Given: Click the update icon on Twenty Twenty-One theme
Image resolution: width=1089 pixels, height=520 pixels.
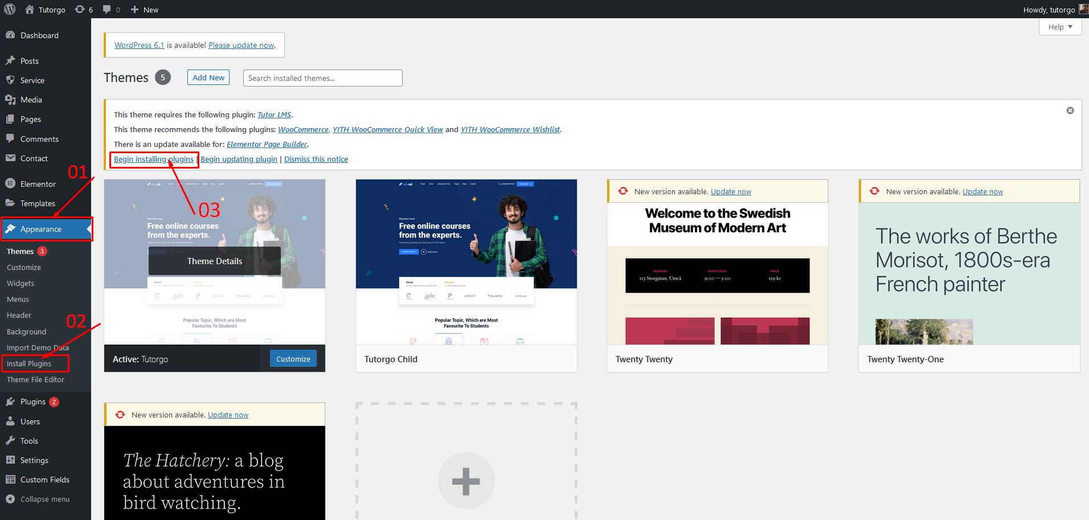Looking at the screenshot, I should [x=875, y=191].
